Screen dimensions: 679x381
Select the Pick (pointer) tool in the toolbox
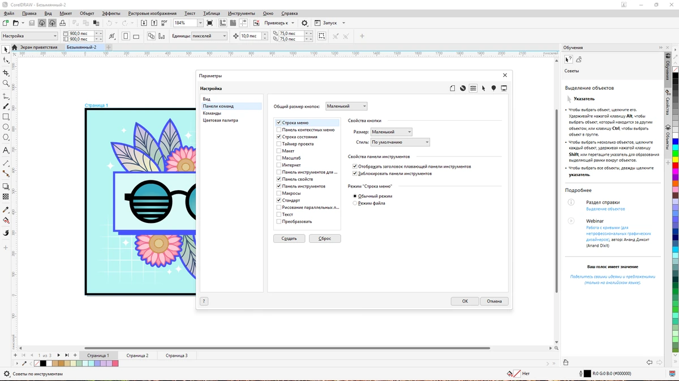(x=6, y=50)
